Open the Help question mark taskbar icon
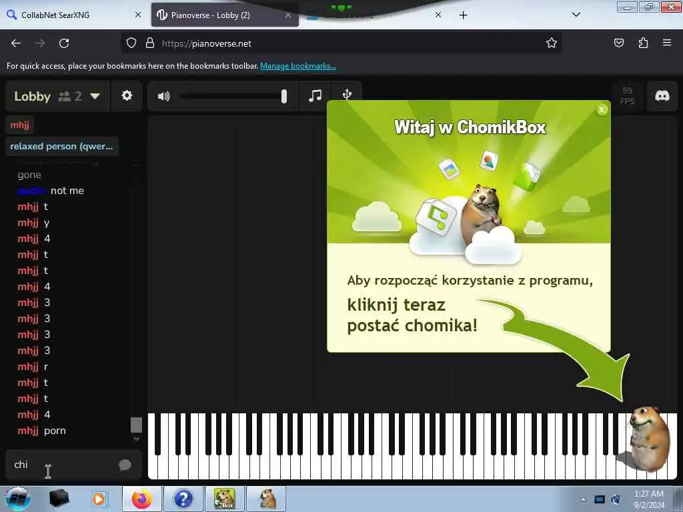The width and height of the screenshot is (683, 512). click(x=183, y=499)
